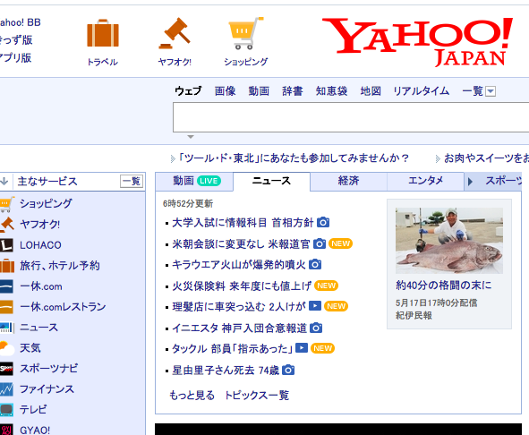Click the 一覧 button in 主なサービス header
Image resolution: width=529 pixels, height=435 pixels.
[x=132, y=181]
